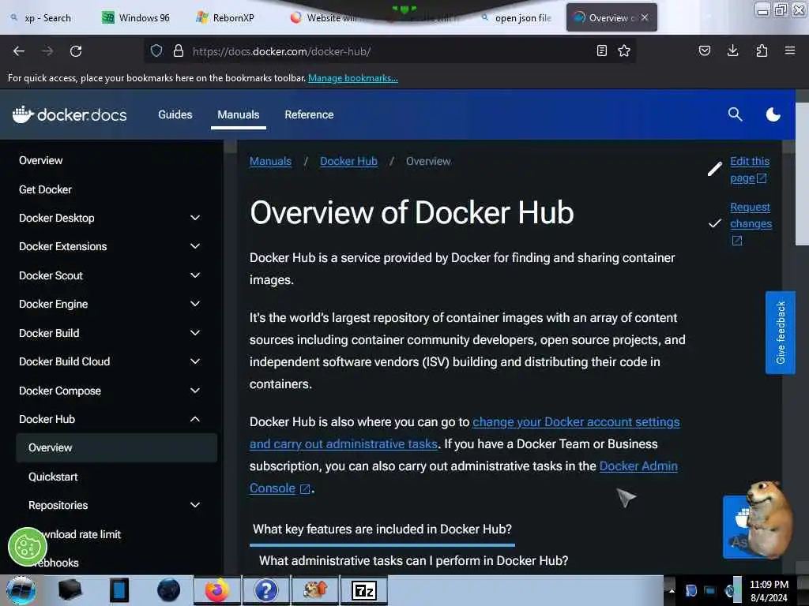Reload the current page
Image resolution: width=809 pixels, height=606 pixels.
(x=76, y=51)
